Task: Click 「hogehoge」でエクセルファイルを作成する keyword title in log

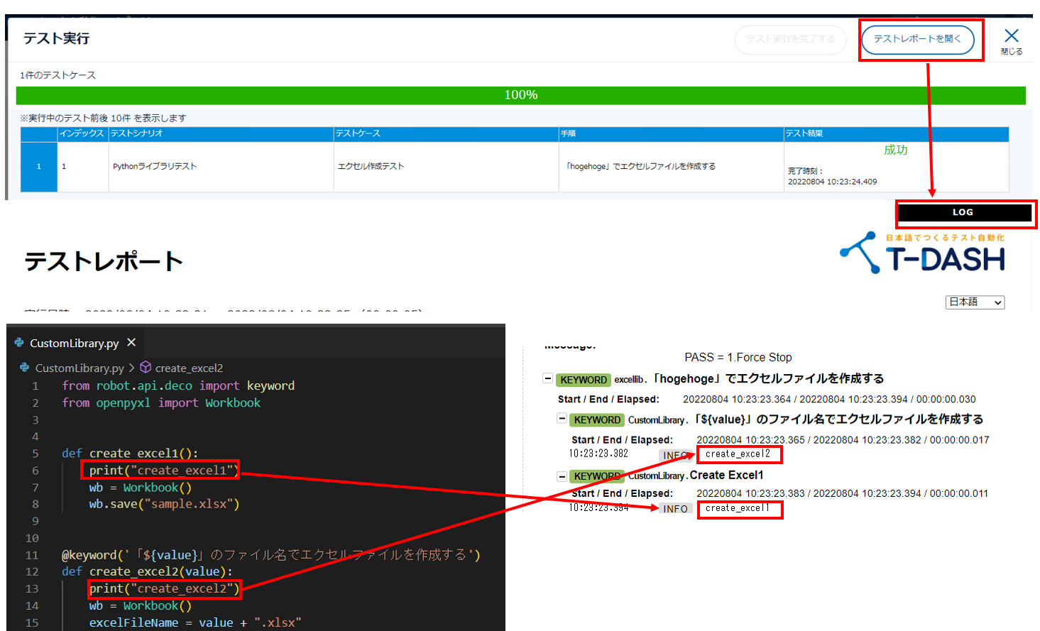Action: 768,378
